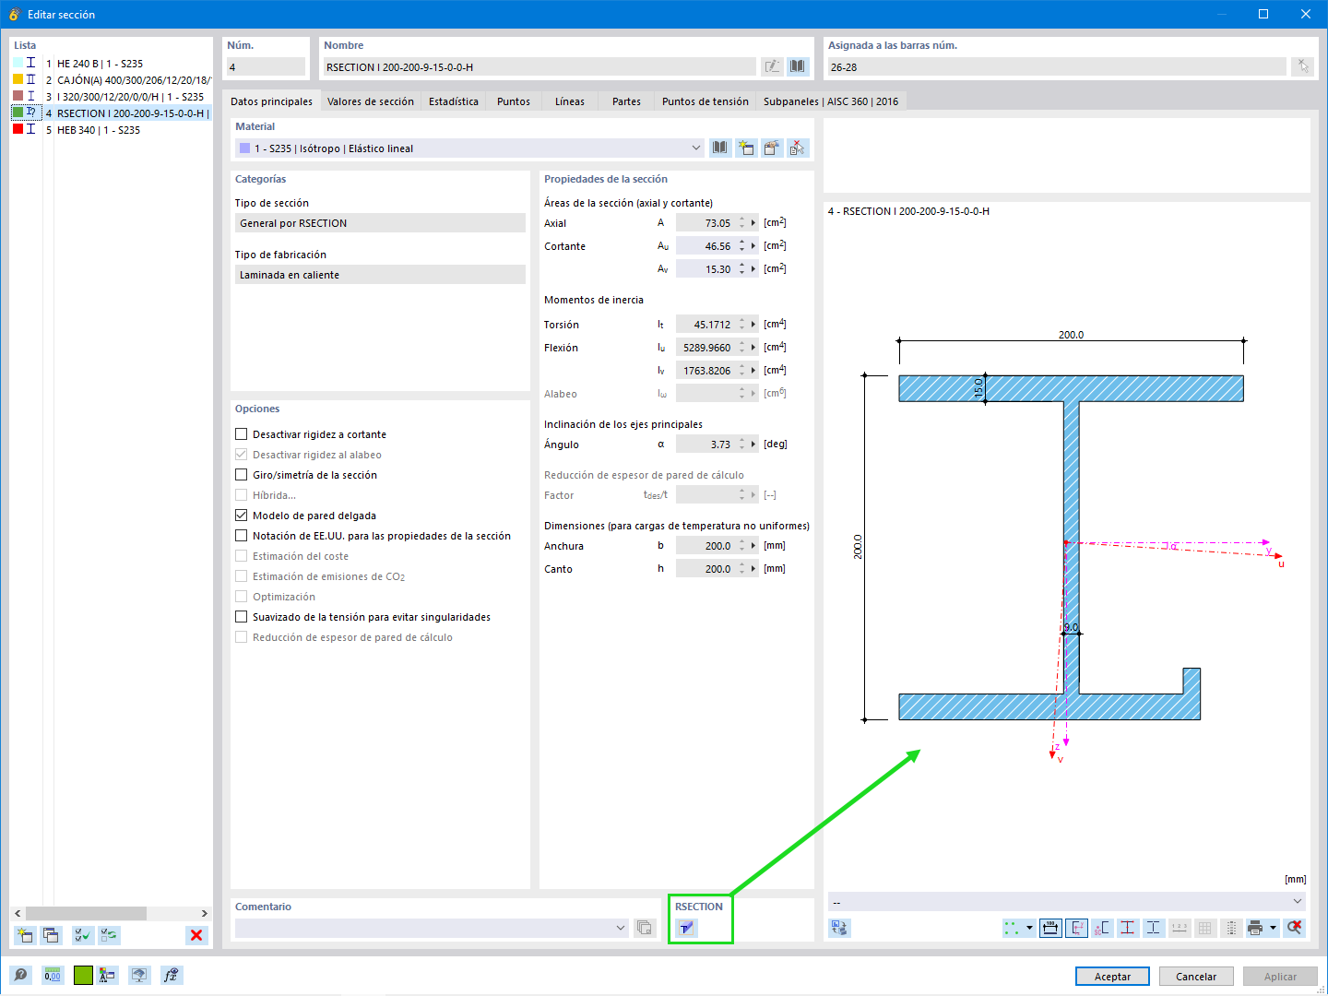
Task: Switch to the Valores de sección tab
Action: 371,101
